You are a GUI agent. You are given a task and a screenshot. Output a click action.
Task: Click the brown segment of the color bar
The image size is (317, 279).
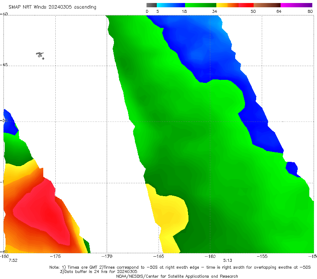click(x=267, y=5)
